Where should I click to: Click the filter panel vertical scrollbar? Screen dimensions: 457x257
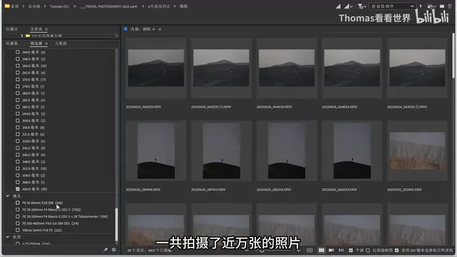pos(116,224)
